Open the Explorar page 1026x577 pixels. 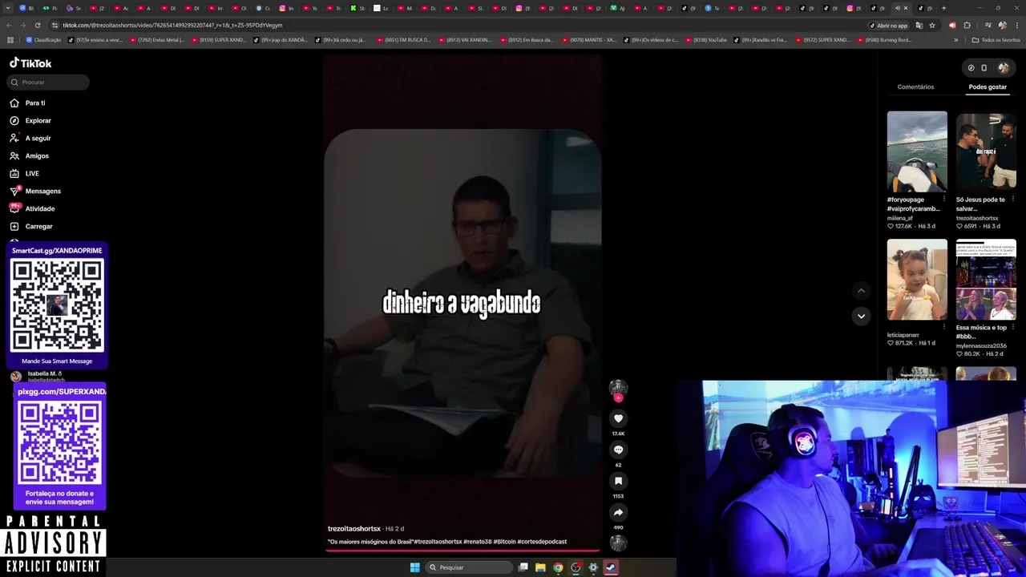point(30,120)
